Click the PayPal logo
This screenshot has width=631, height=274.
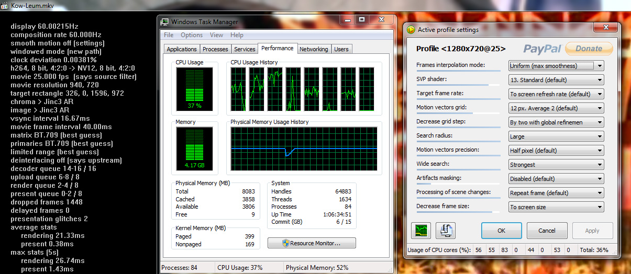point(542,49)
